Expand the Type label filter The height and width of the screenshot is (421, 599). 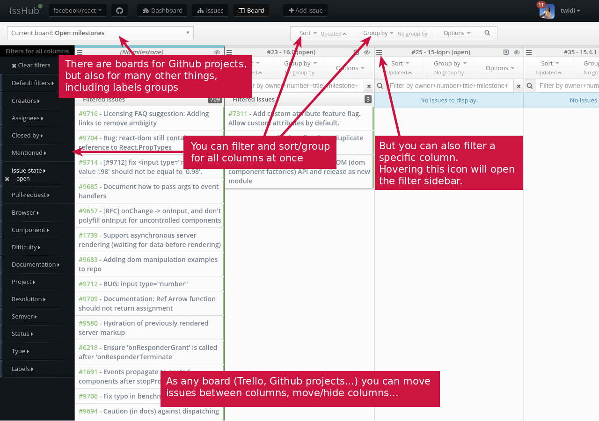[x=21, y=351]
